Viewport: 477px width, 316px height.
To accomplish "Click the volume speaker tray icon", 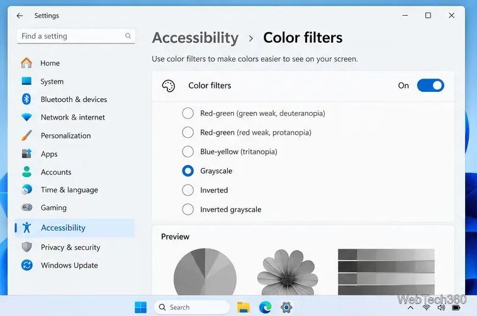I will 441,308.
